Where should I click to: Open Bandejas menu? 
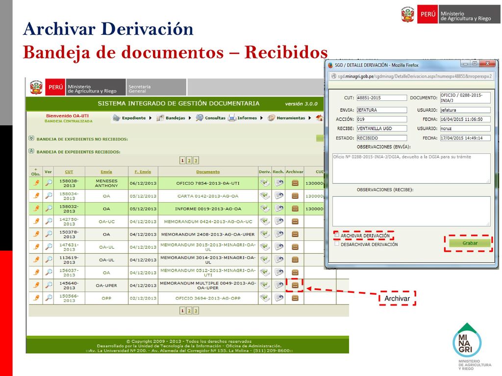(174, 118)
